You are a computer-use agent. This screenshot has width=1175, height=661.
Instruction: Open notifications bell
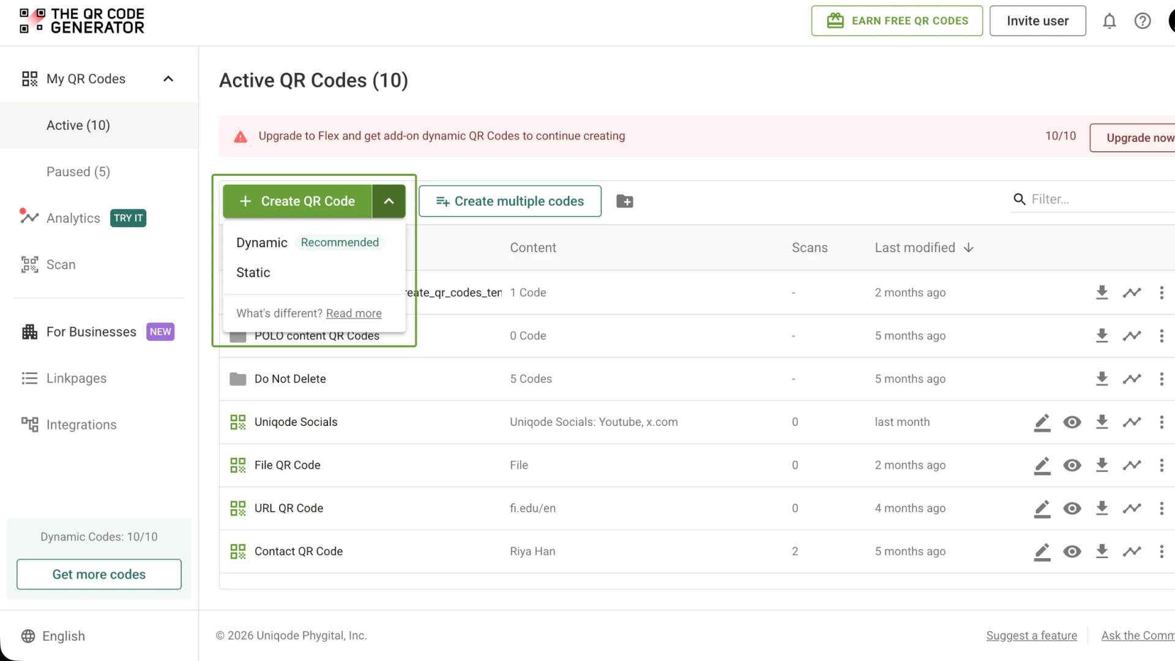[1109, 21]
